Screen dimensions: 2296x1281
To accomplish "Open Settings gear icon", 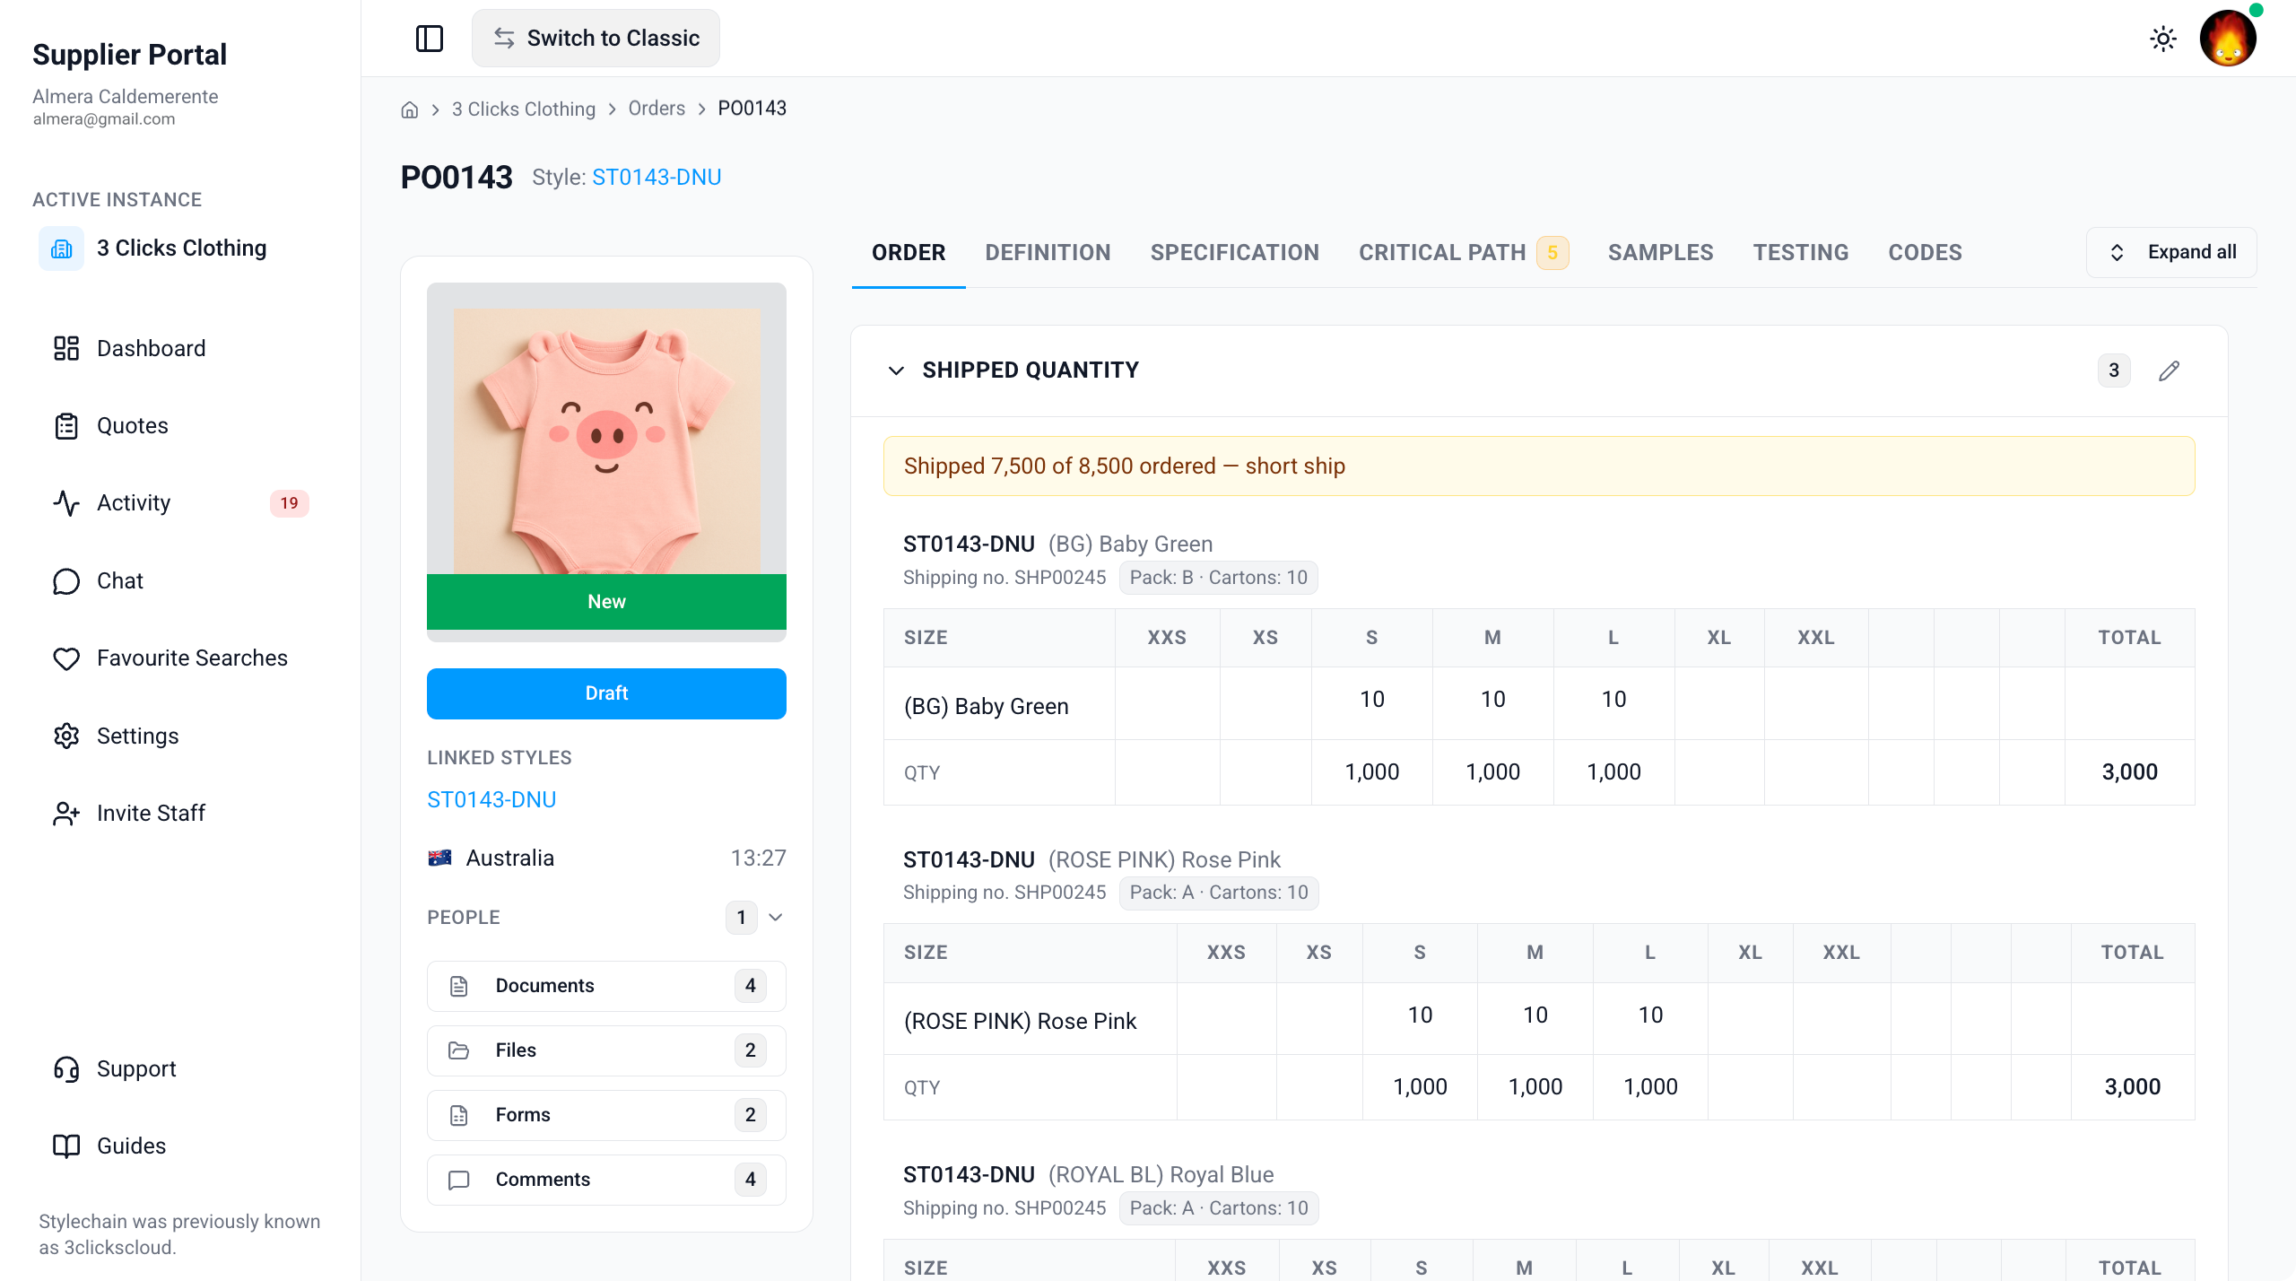I will (x=66, y=736).
